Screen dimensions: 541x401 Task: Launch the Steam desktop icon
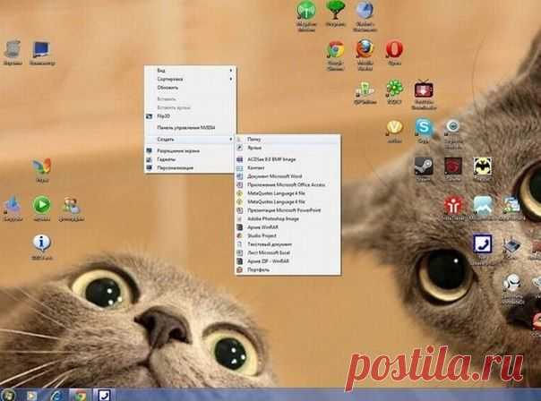[424, 166]
